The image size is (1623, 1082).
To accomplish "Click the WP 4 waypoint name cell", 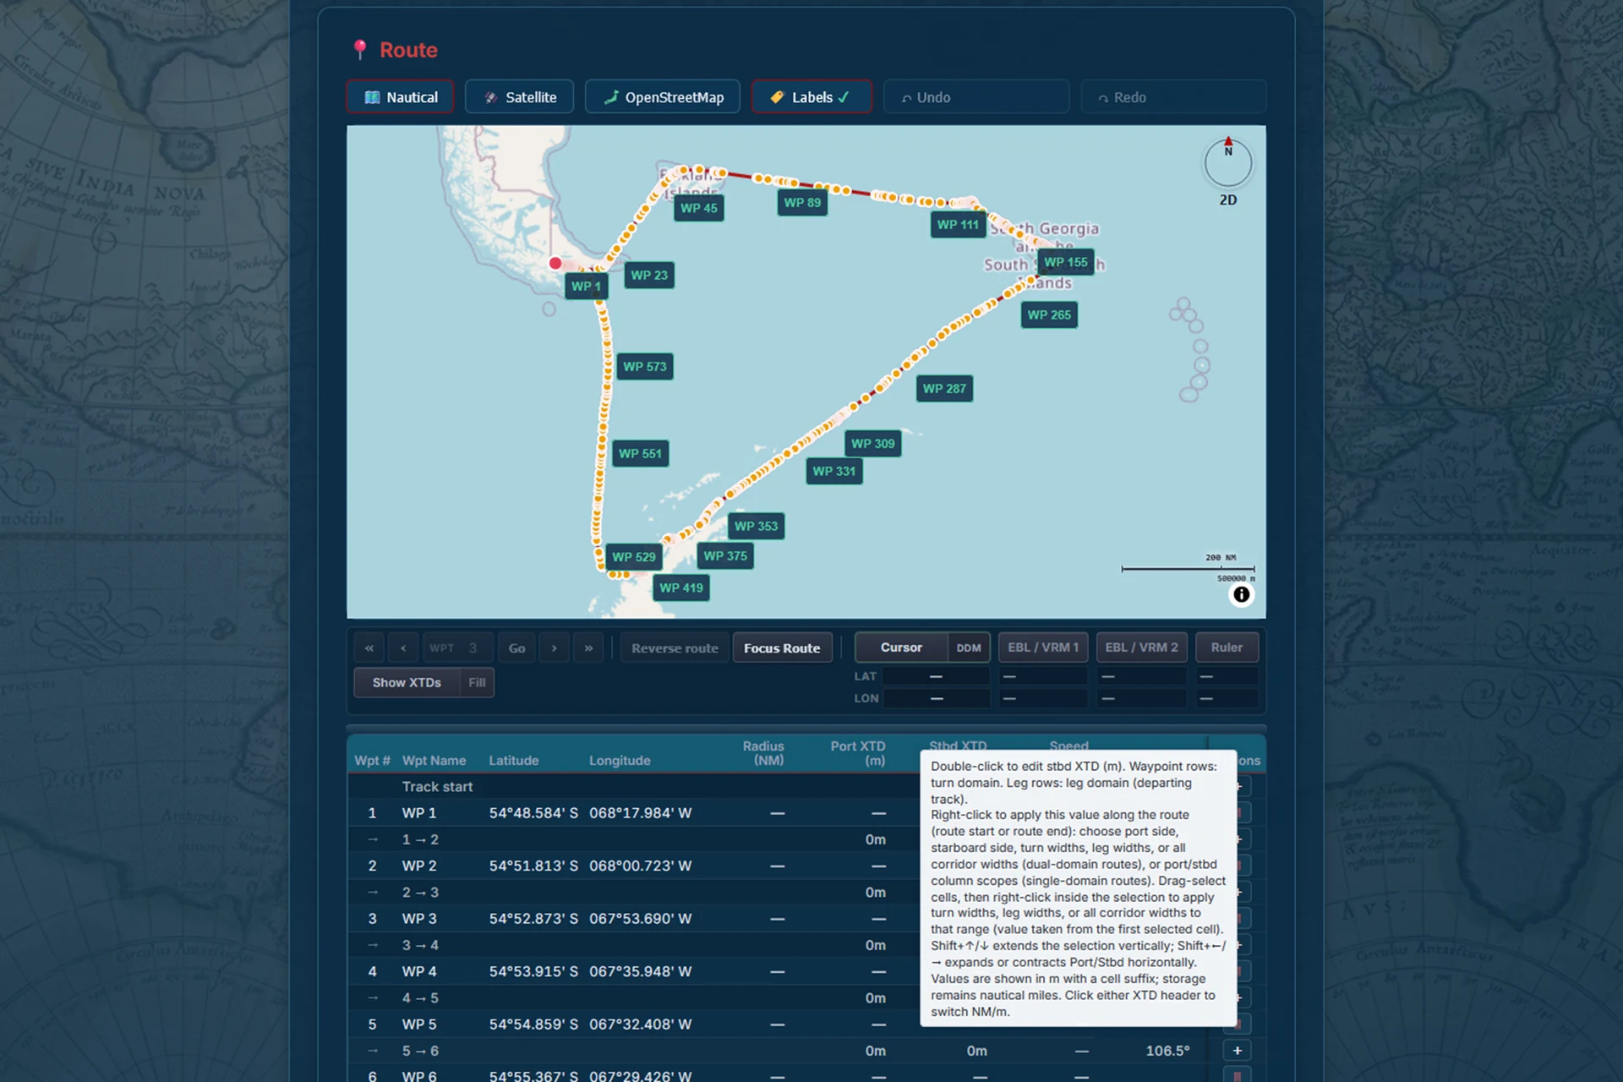I will pos(419,971).
